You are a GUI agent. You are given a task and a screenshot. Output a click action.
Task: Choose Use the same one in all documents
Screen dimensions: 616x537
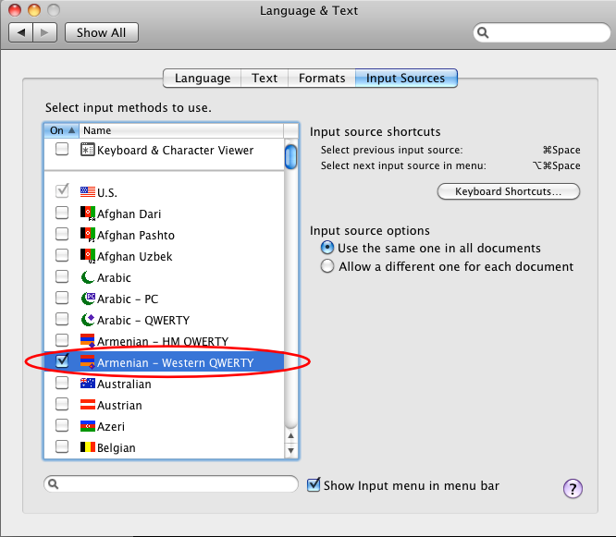pos(326,248)
